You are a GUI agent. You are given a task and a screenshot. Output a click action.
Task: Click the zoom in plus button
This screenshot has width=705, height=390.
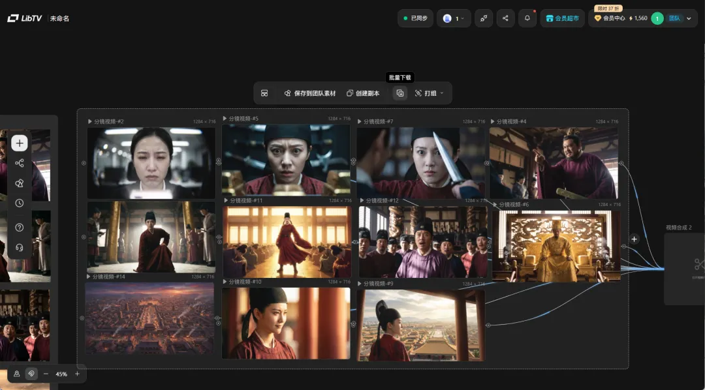click(77, 374)
